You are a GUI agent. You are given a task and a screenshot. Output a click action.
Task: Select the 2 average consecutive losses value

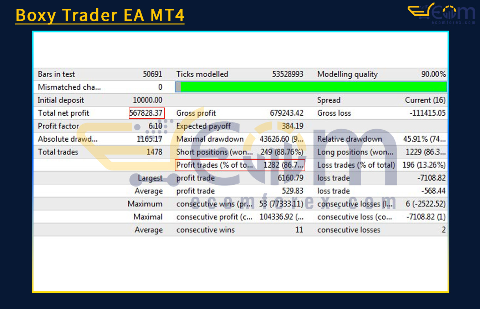point(444,230)
